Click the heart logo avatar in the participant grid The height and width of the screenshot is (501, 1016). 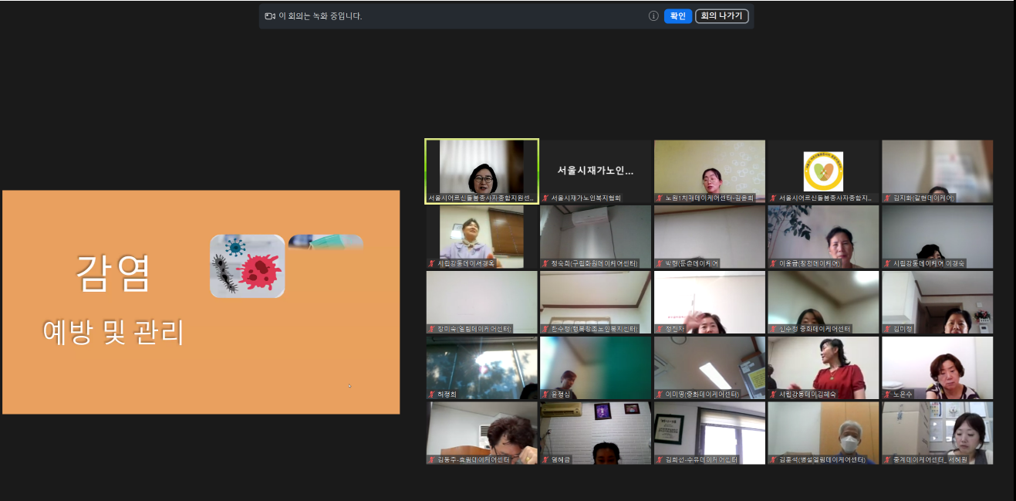click(823, 171)
